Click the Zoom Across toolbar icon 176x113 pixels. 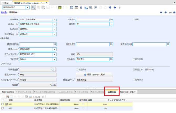(x=91, y=7)
